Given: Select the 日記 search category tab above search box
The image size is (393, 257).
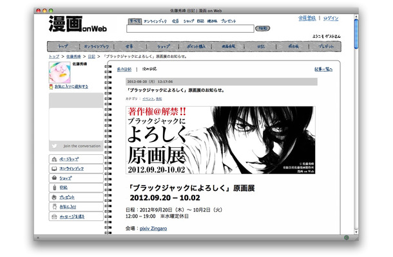Looking at the screenshot, I should coord(200,21).
